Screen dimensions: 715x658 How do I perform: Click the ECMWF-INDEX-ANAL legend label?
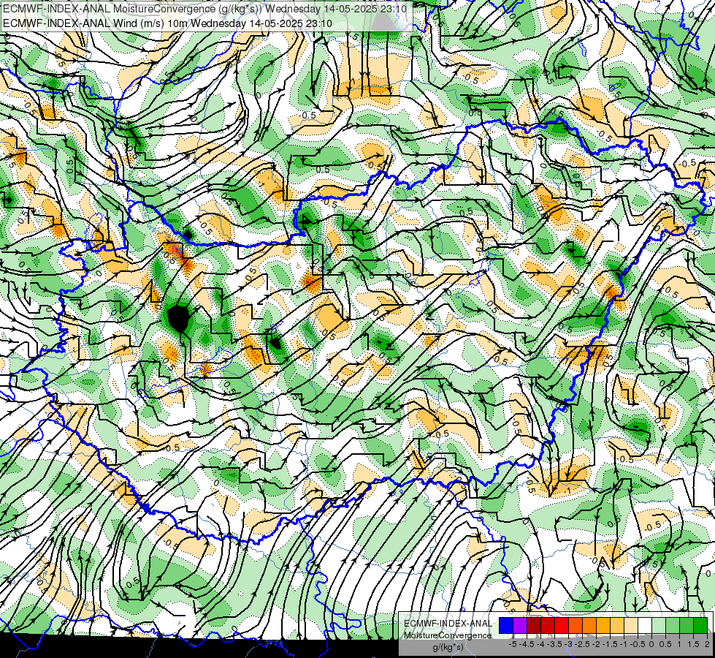(x=448, y=624)
